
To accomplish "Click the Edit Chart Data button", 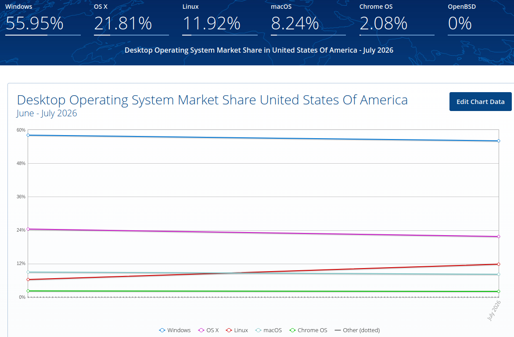I will pos(480,102).
